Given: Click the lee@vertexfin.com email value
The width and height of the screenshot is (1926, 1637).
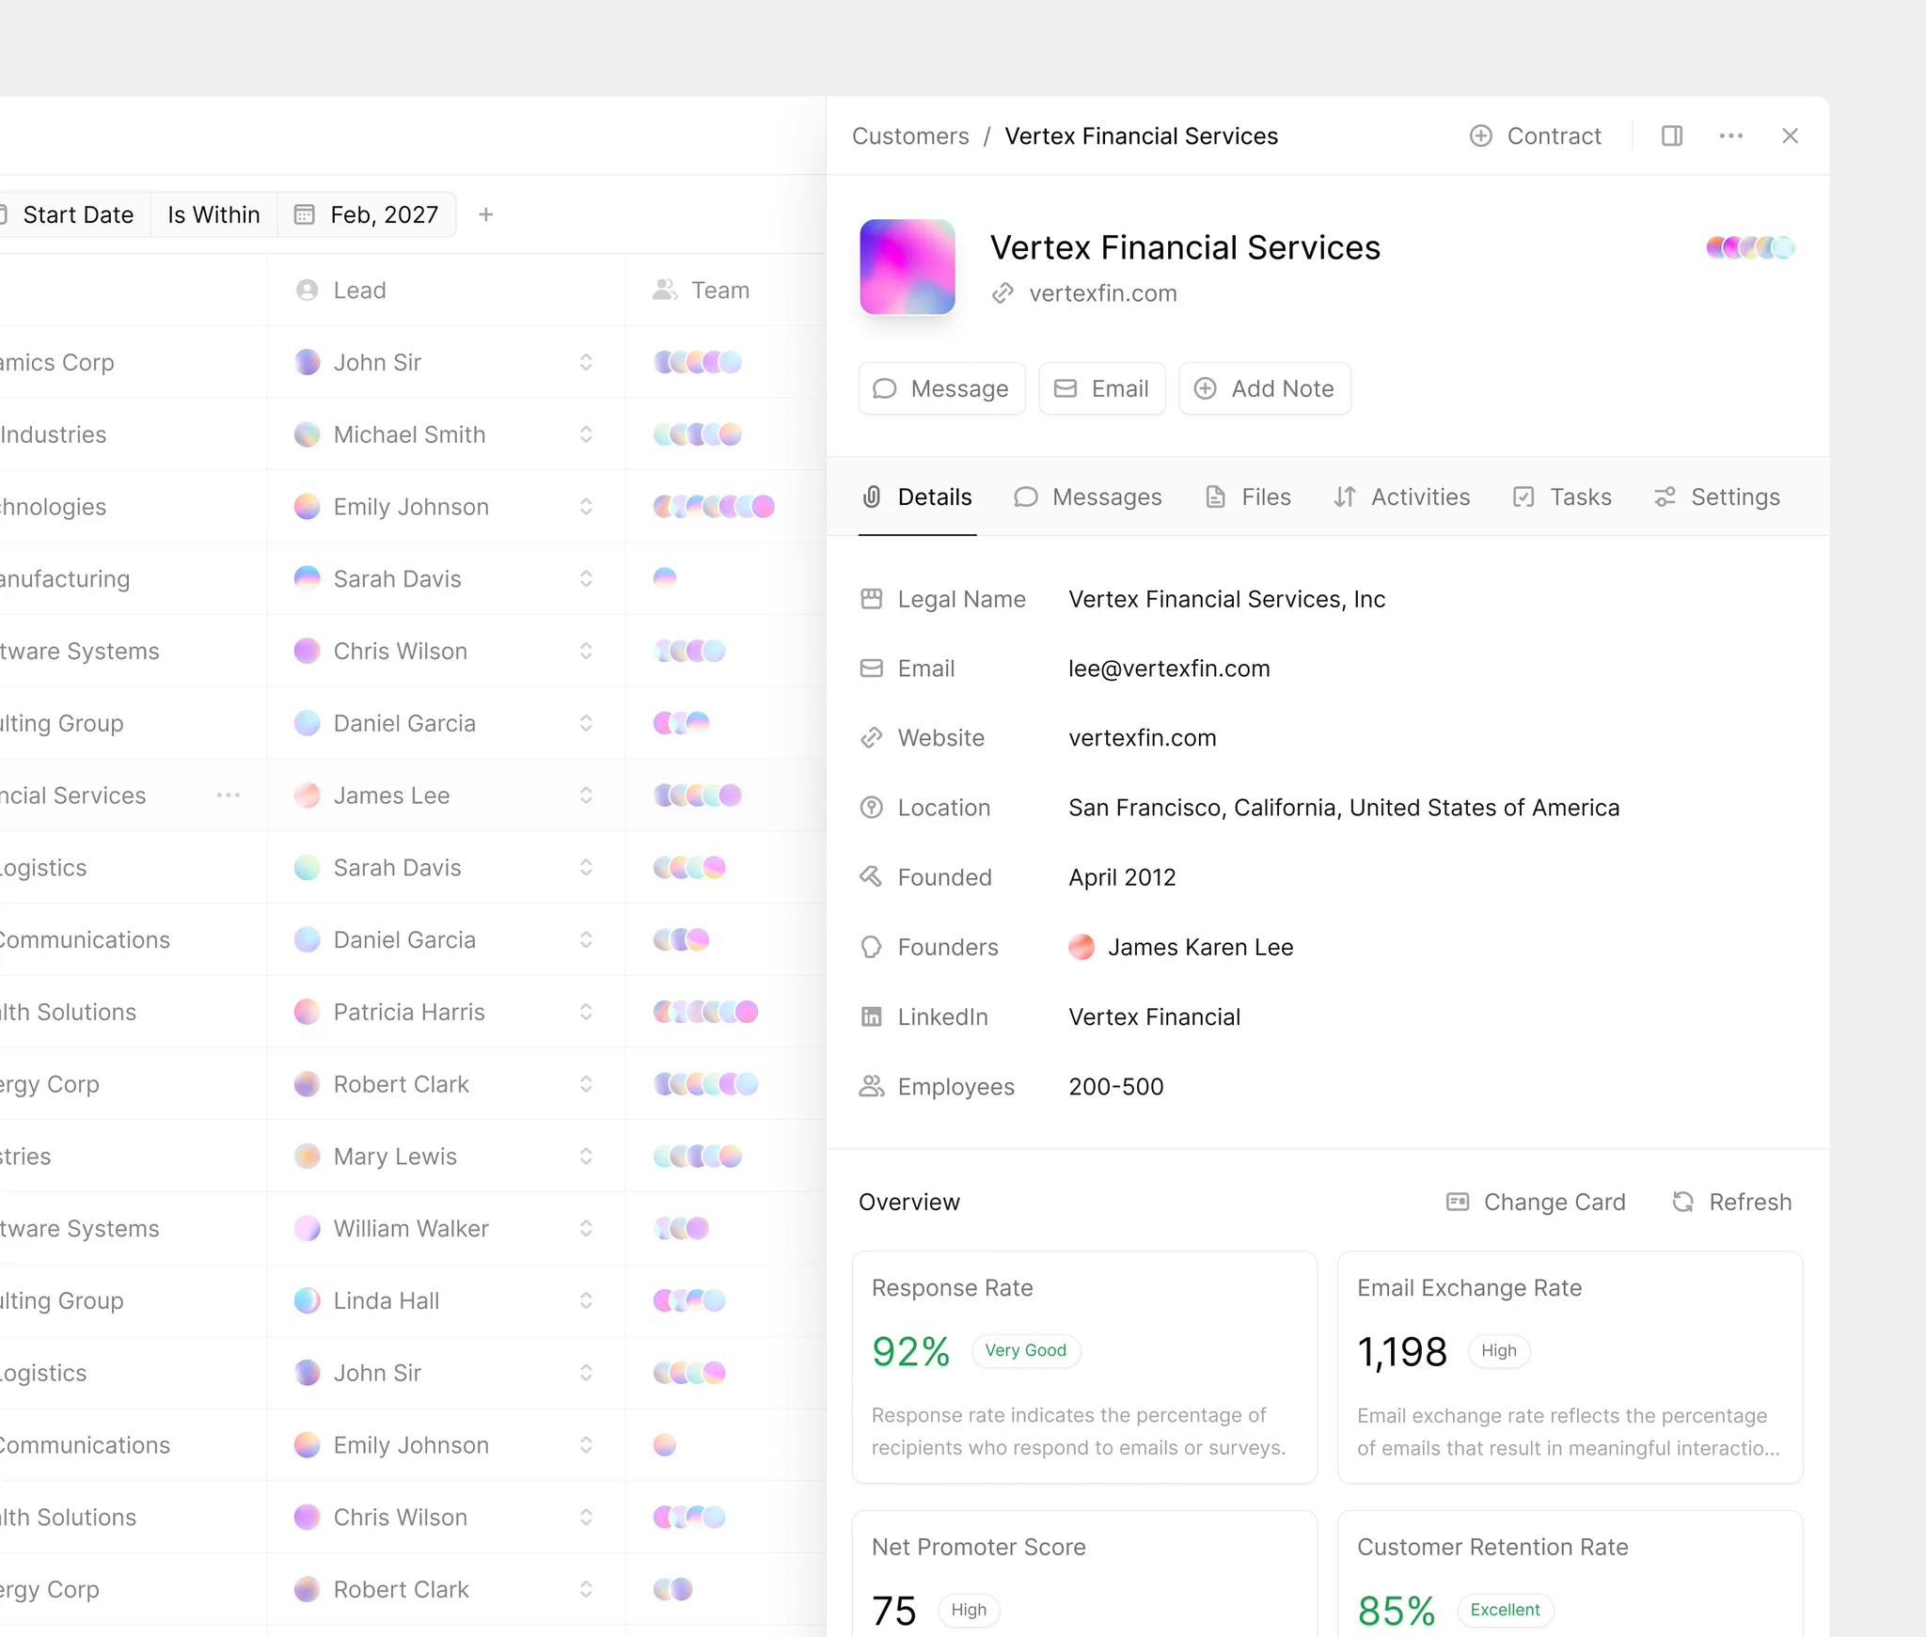Looking at the screenshot, I should [x=1169, y=669].
